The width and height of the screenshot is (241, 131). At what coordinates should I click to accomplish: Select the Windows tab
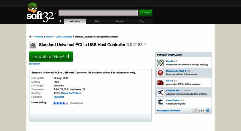(x=75, y=21)
